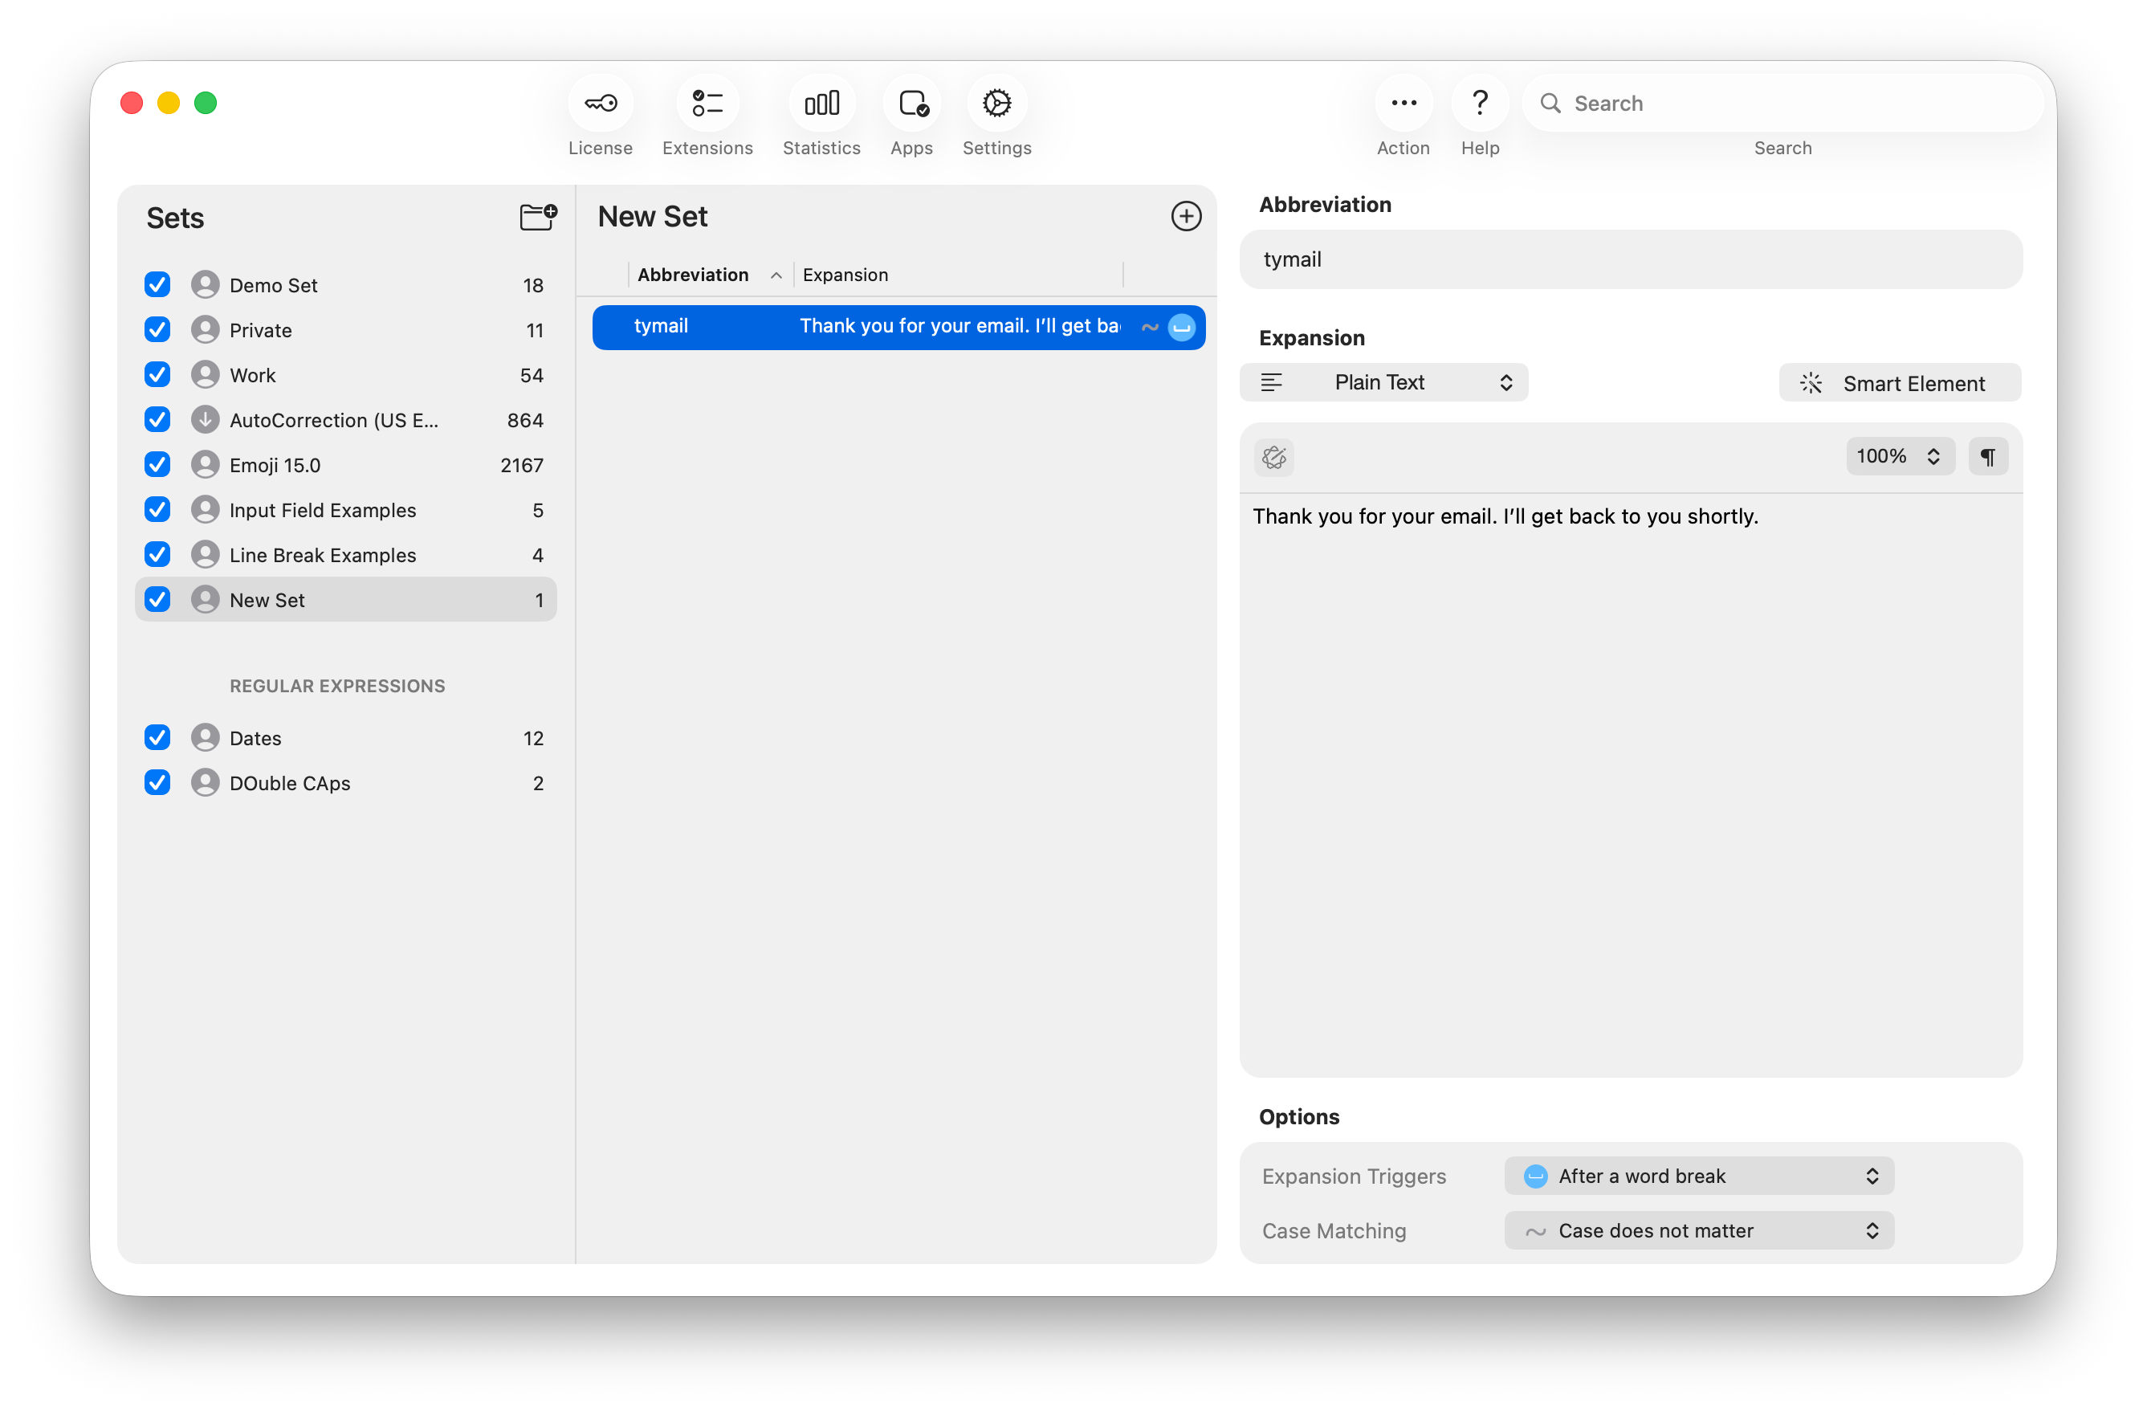This screenshot has width=2147, height=1415.
Task: Insert a Smart Element
Action: tap(1899, 382)
